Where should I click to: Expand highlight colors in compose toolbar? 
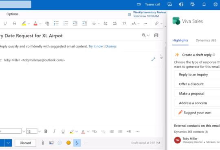coord(77,131)
